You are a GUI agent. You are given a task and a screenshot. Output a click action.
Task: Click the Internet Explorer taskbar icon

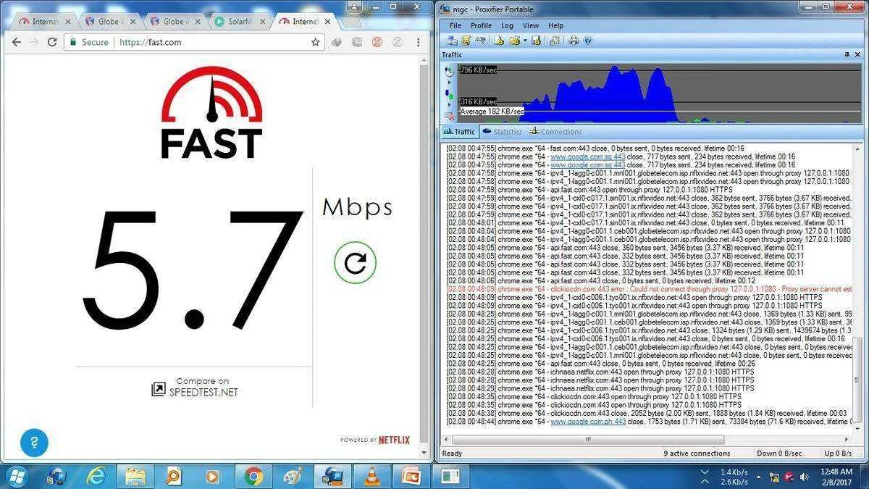[x=96, y=476]
